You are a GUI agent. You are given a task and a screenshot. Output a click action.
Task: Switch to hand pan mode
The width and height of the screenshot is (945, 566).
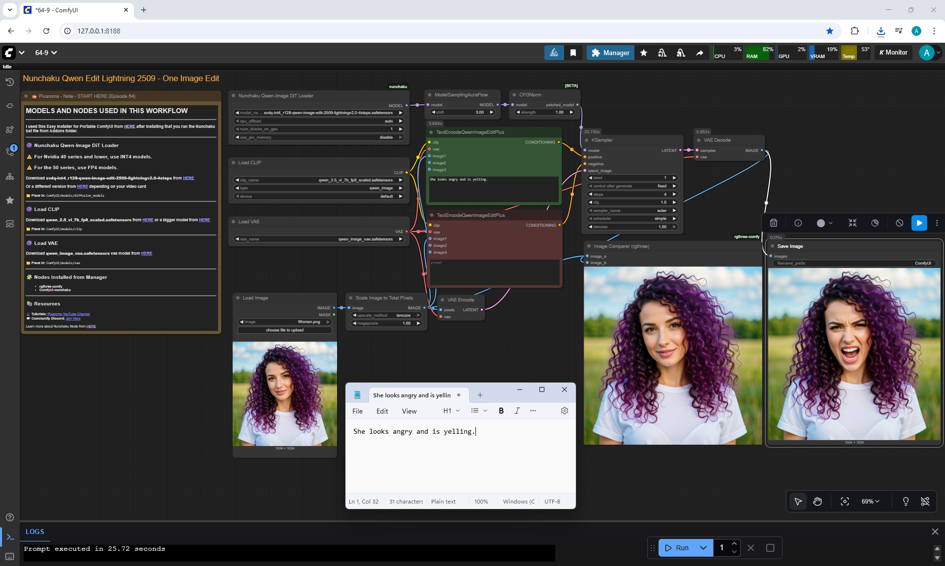[x=818, y=501]
